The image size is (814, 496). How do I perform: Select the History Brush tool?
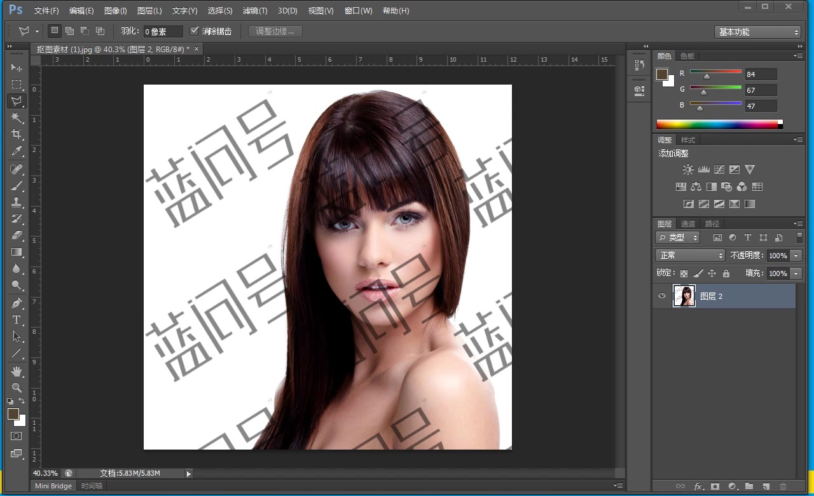[17, 219]
